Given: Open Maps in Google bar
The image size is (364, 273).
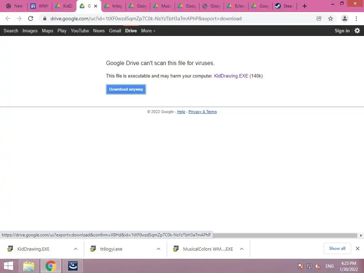Looking at the screenshot, I should [47, 31].
